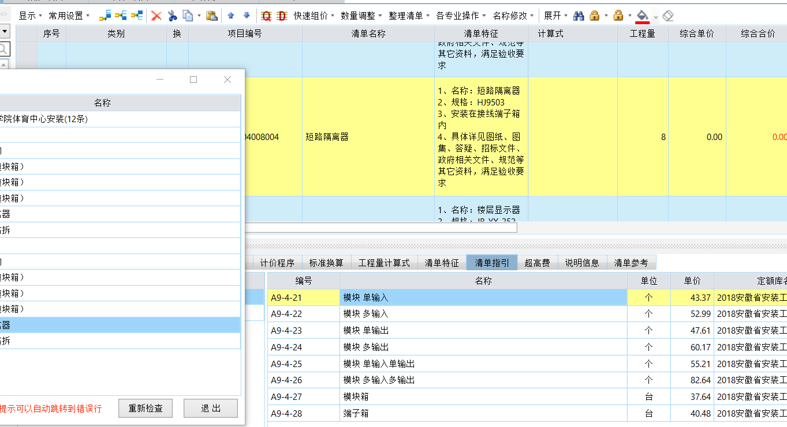Viewport: 787px width, 427px height.
Task: Click the red Q toolbar icon
Action: [266, 16]
